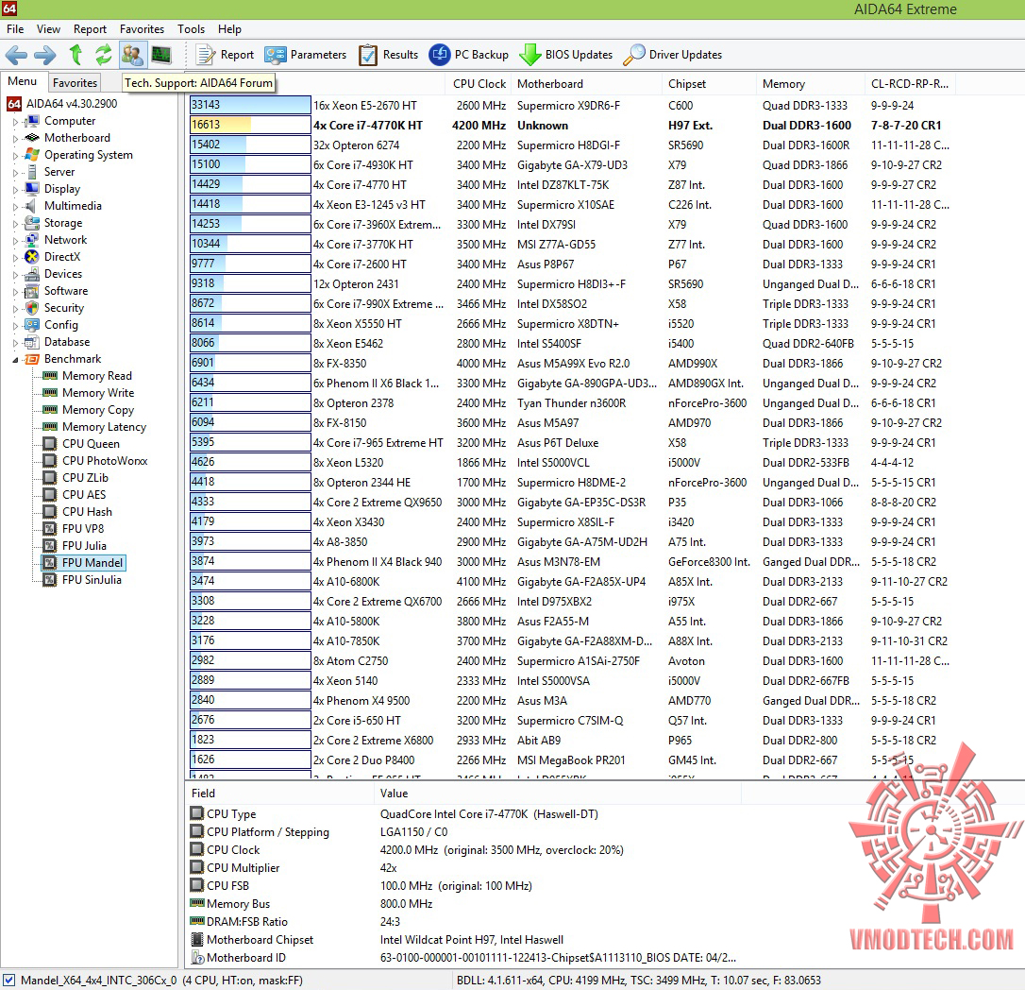This screenshot has width=1025, height=990.
Task: Expand the Server tree node
Action: (15, 172)
